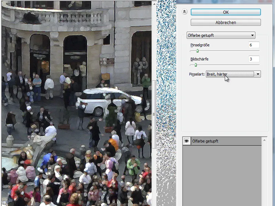The height and width of the screenshot is (206, 275).
Task: Click the preview vertical scrollbar thumb
Action: pos(154,114)
